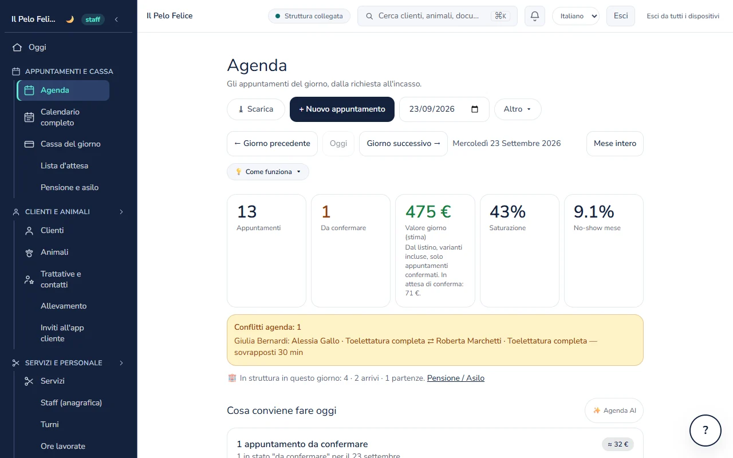Click the Clienti e animali section icon
Viewport: 733px width, 458px height.
click(16, 212)
